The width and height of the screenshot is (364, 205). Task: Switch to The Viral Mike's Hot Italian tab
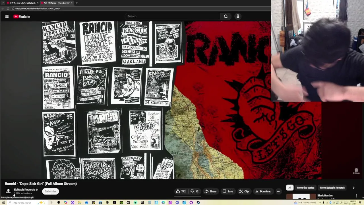click(22, 3)
